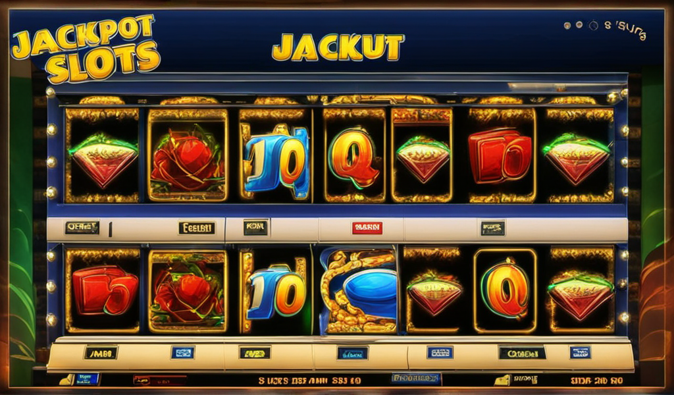Click the orange Q symbol in the top row
This screenshot has width=674, height=395.
click(353, 157)
